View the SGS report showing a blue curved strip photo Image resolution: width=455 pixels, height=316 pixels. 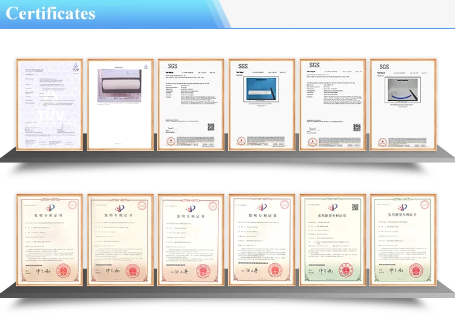point(403,105)
